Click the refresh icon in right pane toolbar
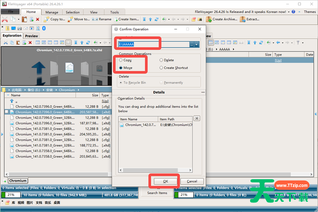Screen dimensions: 318x212 point(261,43)
